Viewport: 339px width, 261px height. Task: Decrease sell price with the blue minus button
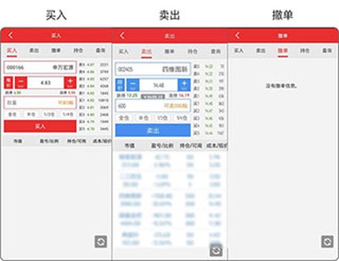click(x=133, y=85)
